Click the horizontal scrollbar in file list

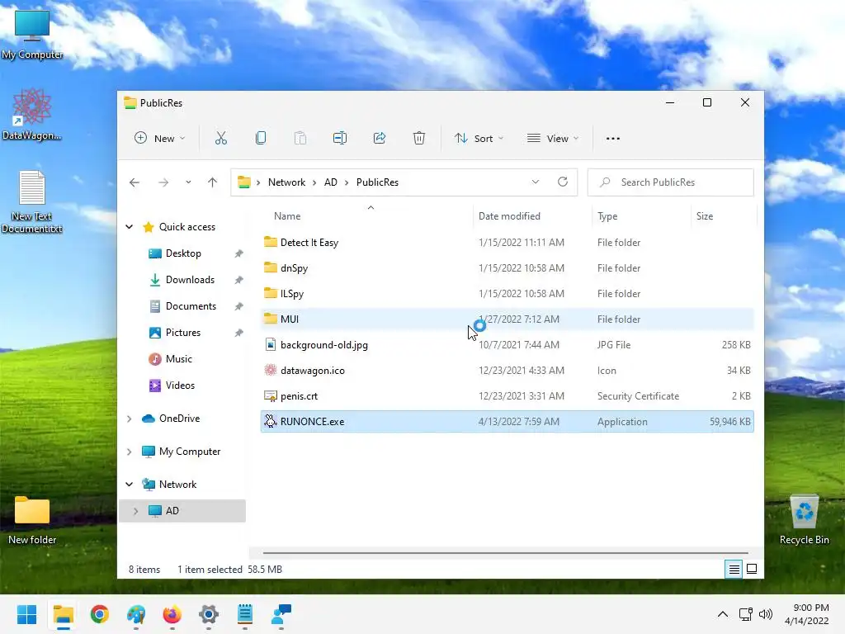point(505,552)
